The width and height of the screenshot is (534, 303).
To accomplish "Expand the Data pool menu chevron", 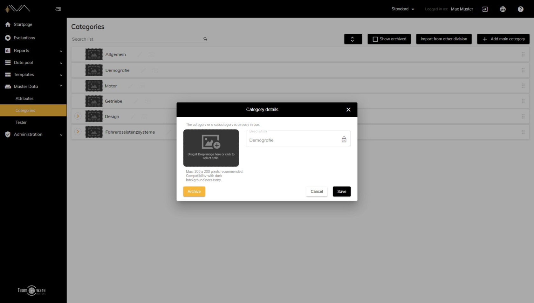I will (61, 63).
